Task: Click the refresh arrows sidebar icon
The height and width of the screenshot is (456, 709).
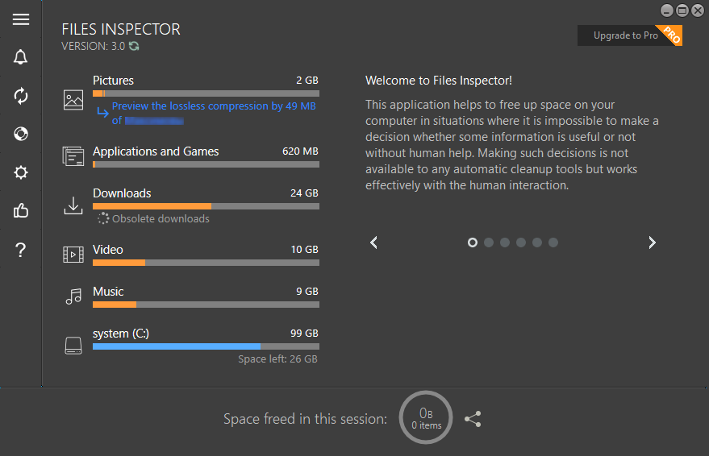Action: point(21,96)
